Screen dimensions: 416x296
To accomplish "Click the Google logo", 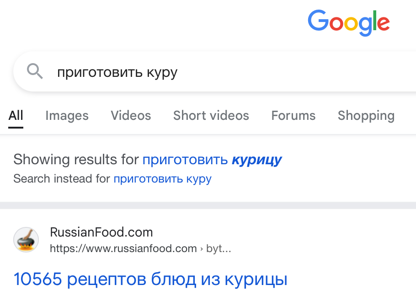I will point(348,23).
